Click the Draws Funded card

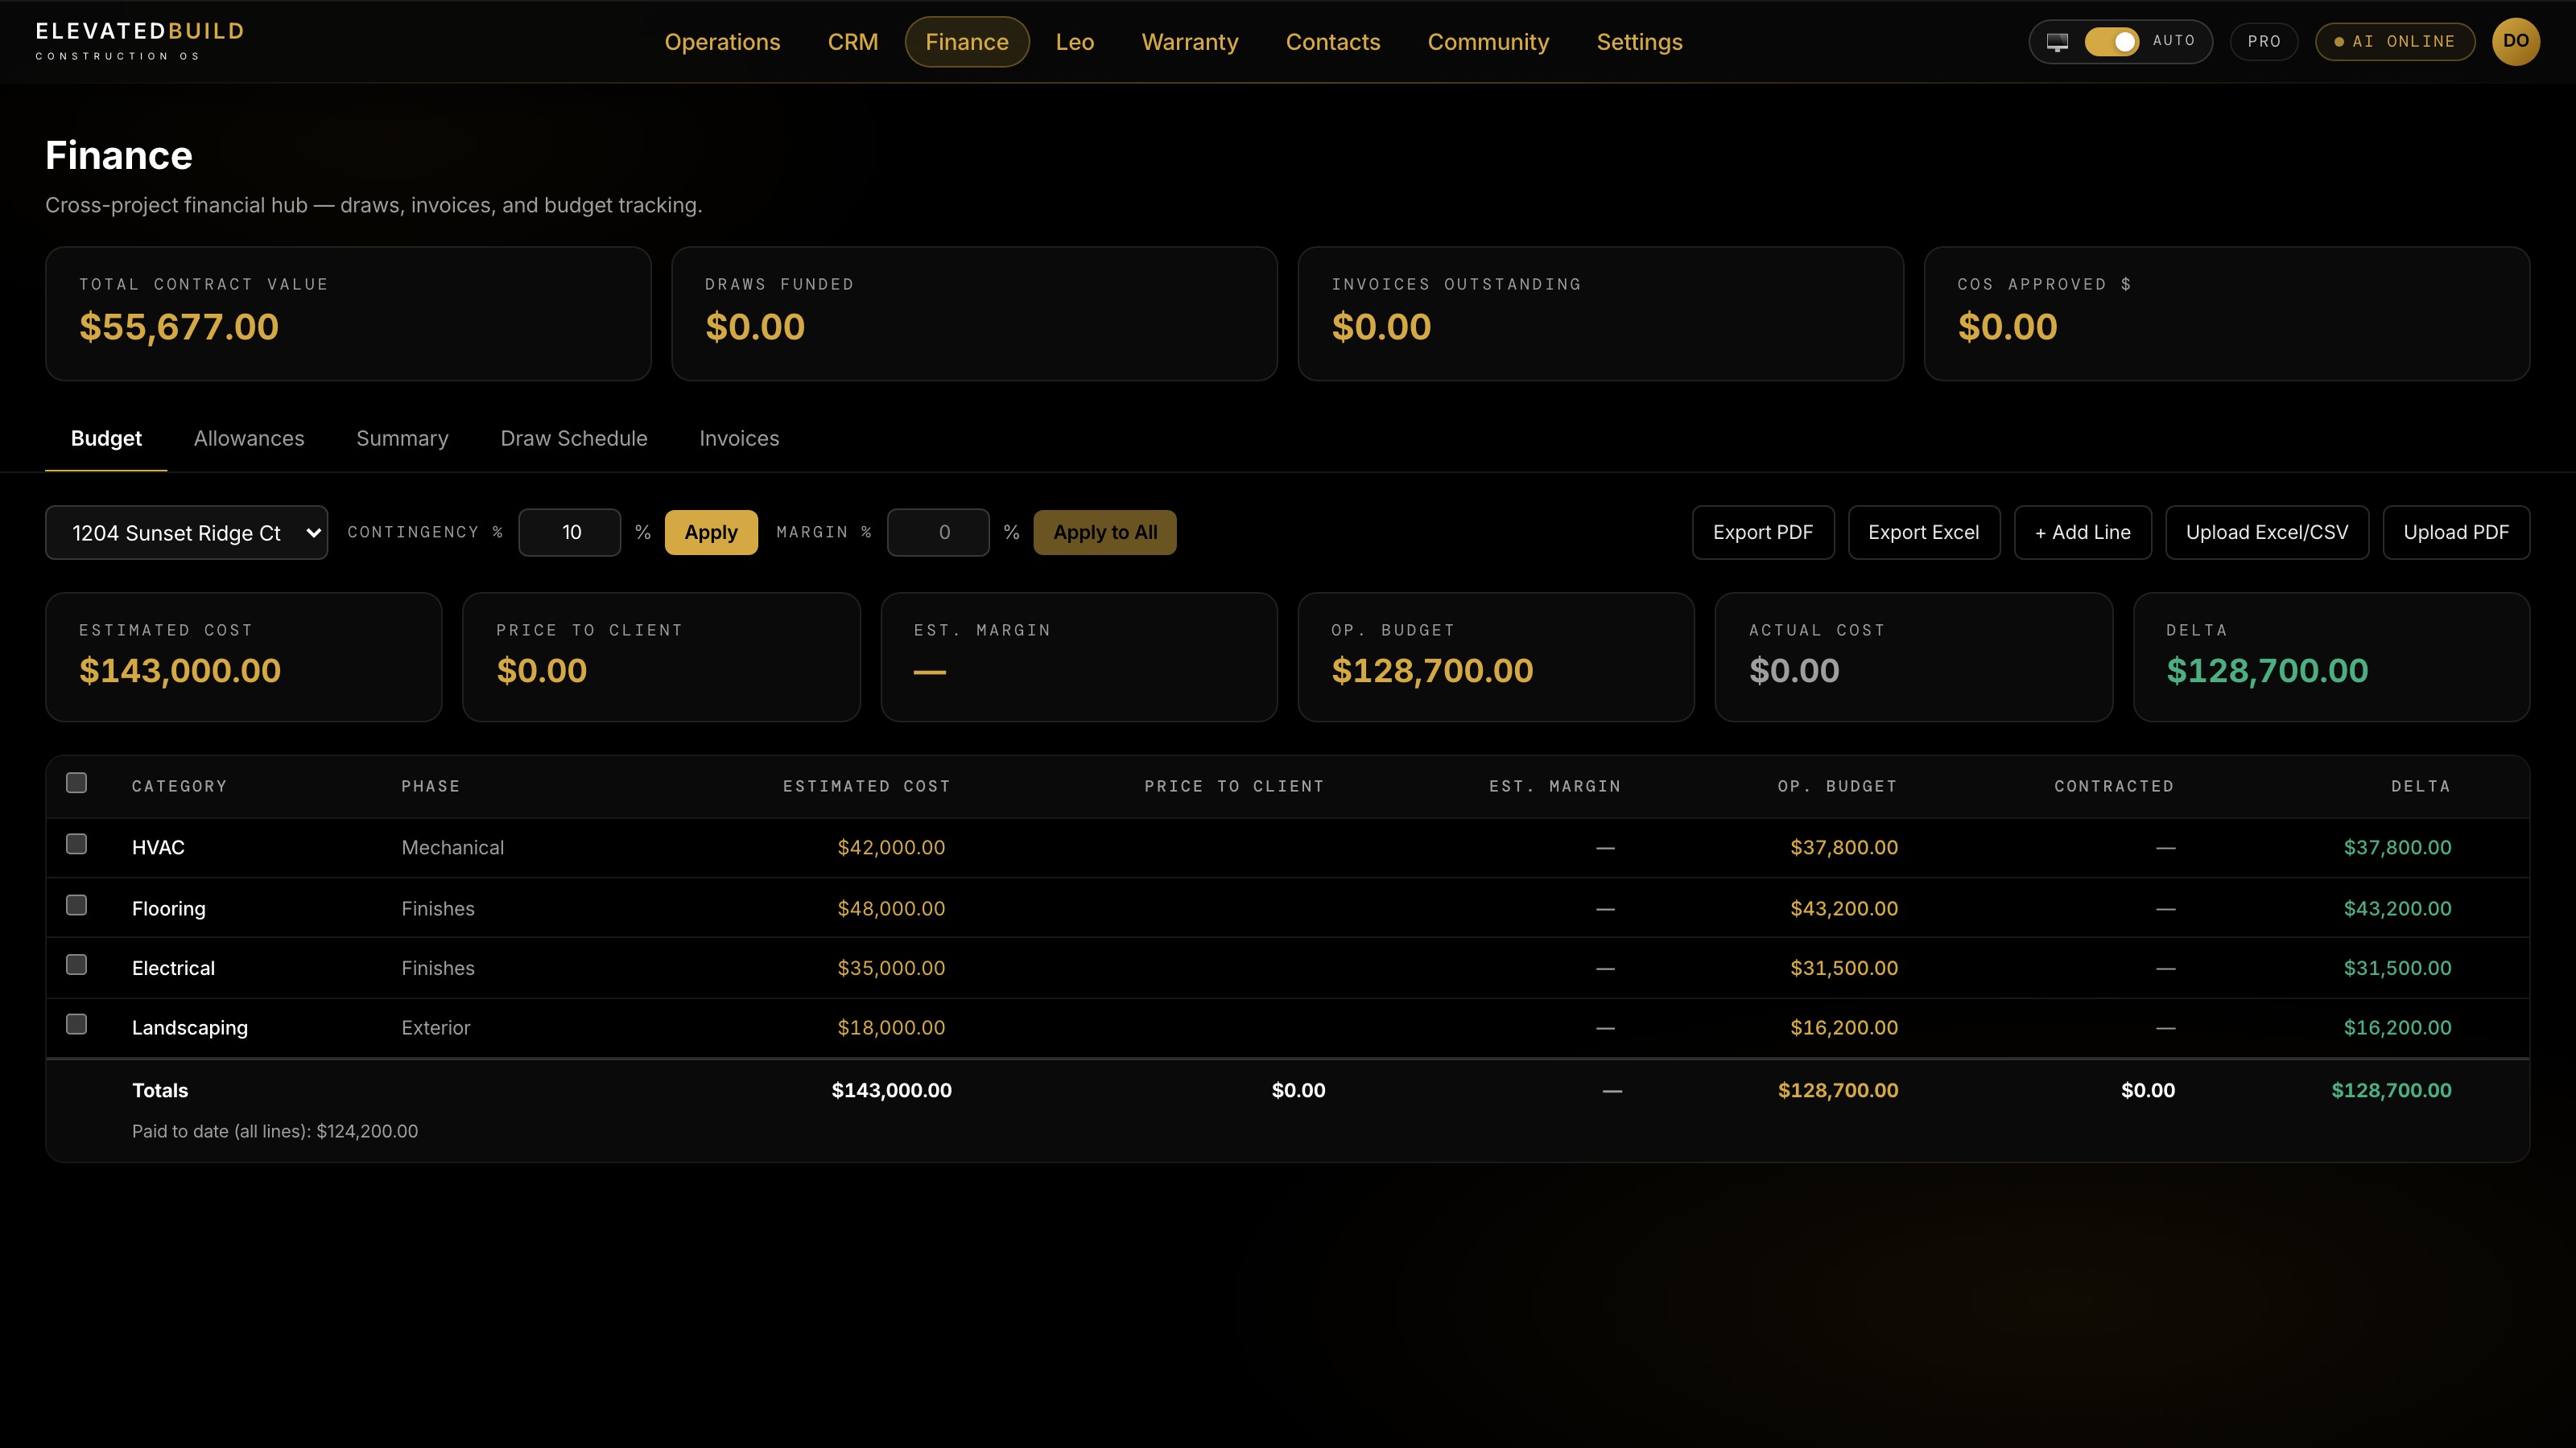tap(974, 314)
